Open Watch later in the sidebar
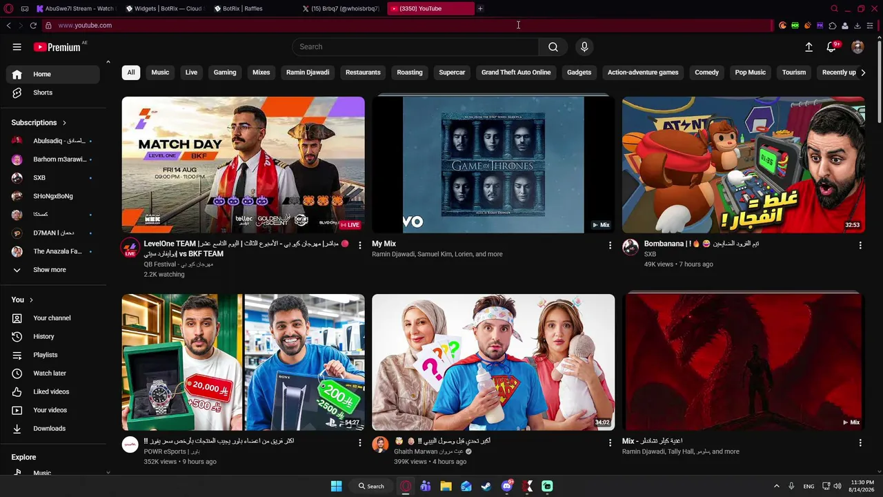The height and width of the screenshot is (497, 883). [x=54, y=373]
